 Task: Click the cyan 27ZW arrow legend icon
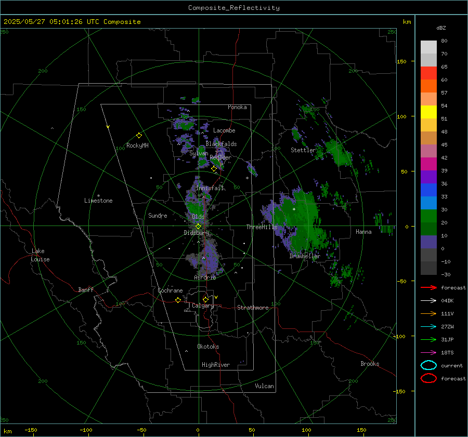[x=428, y=327]
